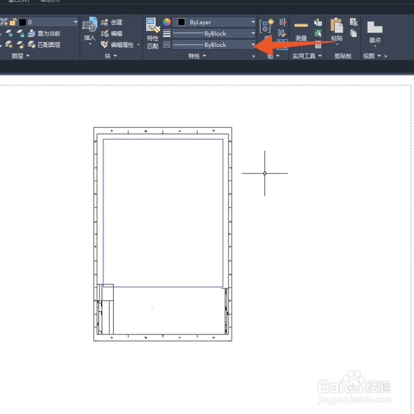Open the Insert (插入) dropdown arrow
The width and height of the screenshot is (414, 414).
(x=90, y=44)
